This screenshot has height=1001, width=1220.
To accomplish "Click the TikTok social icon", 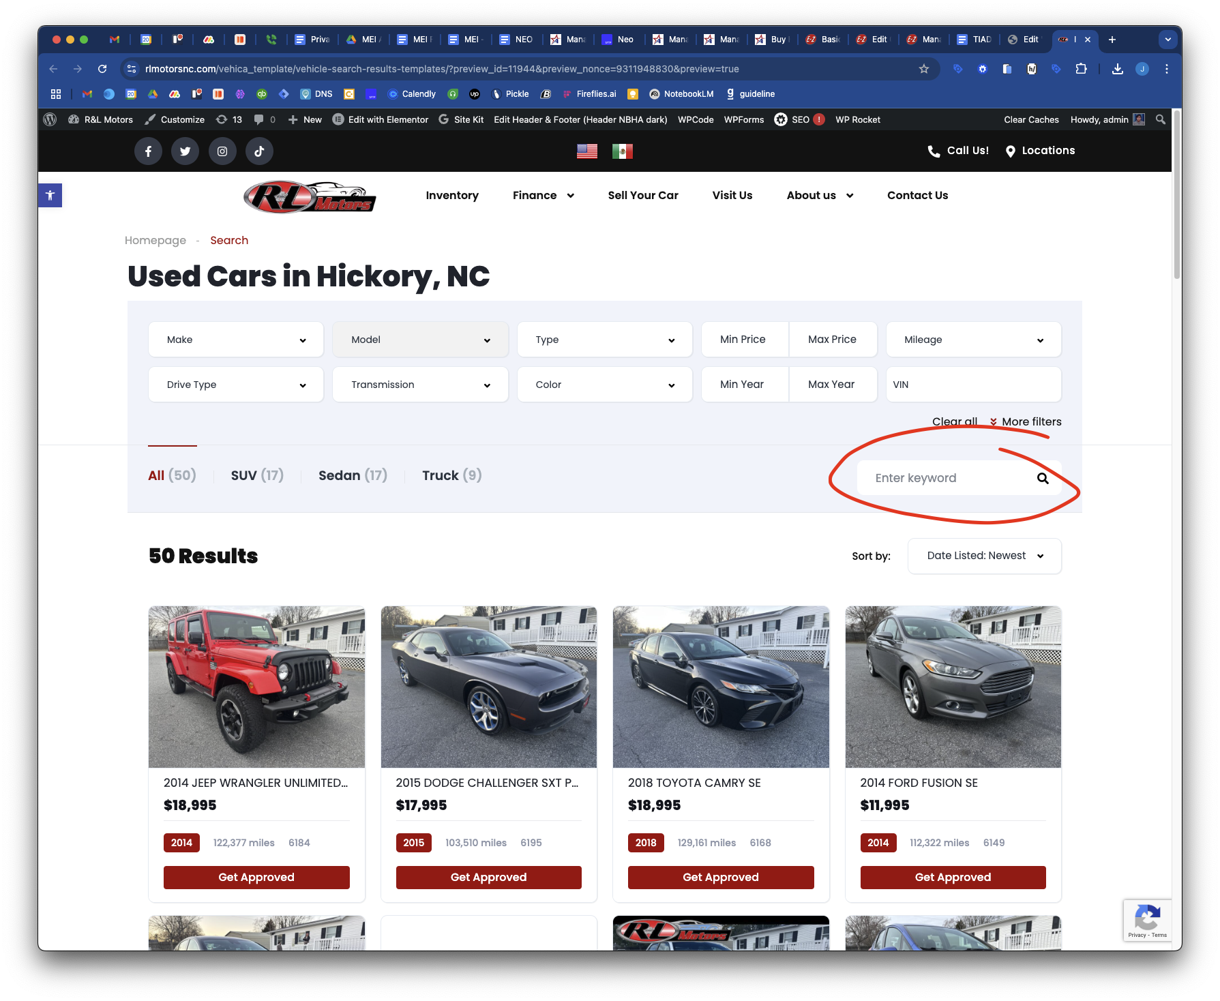I will click(259, 151).
